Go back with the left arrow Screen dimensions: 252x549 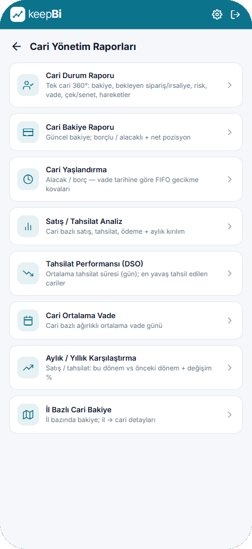(x=17, y=47)
